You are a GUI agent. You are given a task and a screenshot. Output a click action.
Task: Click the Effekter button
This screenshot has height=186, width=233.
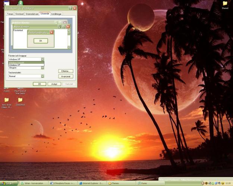click(66, 71)
